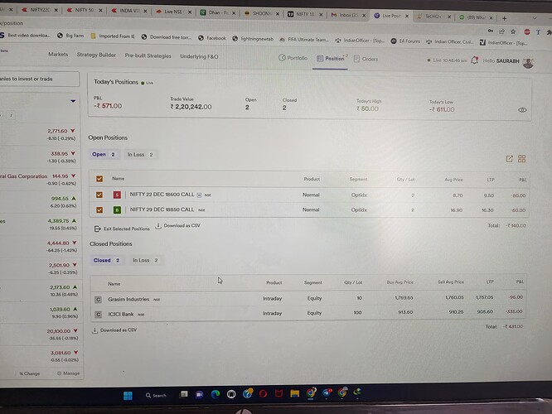Open the Big Farm bookmark
The image size is (552, 414).
70,36
